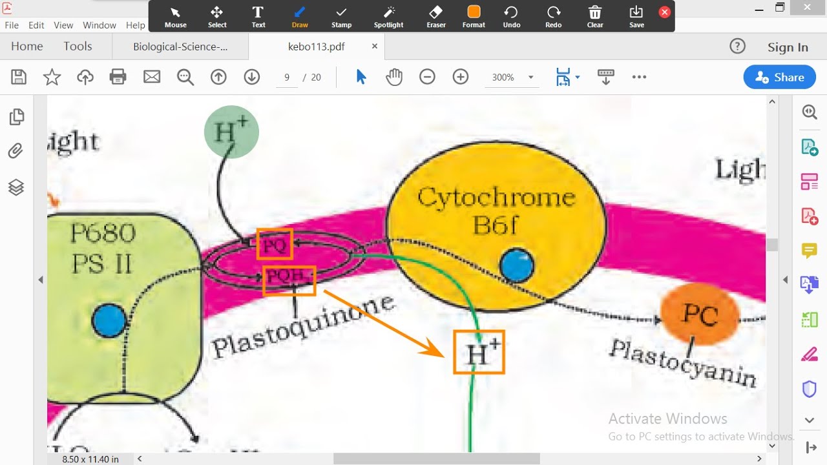Open the Fill & Sign tool
Image resolution: width=827 pixels, height=465 pixels.
pyautogui.click(x=810, y=355)
